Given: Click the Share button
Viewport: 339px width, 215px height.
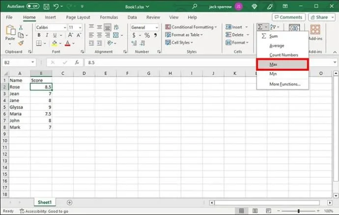Looking at the screenshot, I should coord(322,17).
